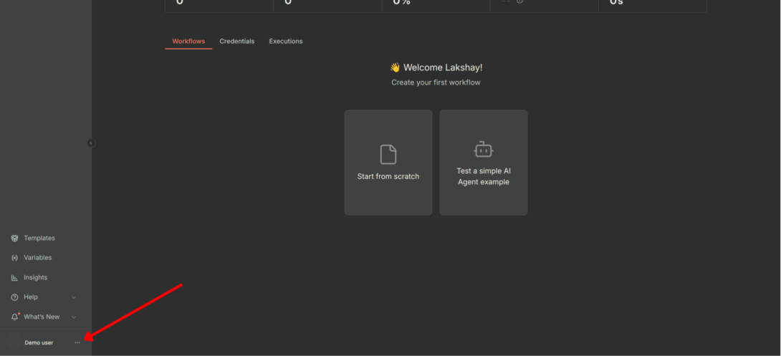Image resolution: width=781 pixels, height=356 pixels.
Task: Click the What's New bell icon
Action: 15,317
